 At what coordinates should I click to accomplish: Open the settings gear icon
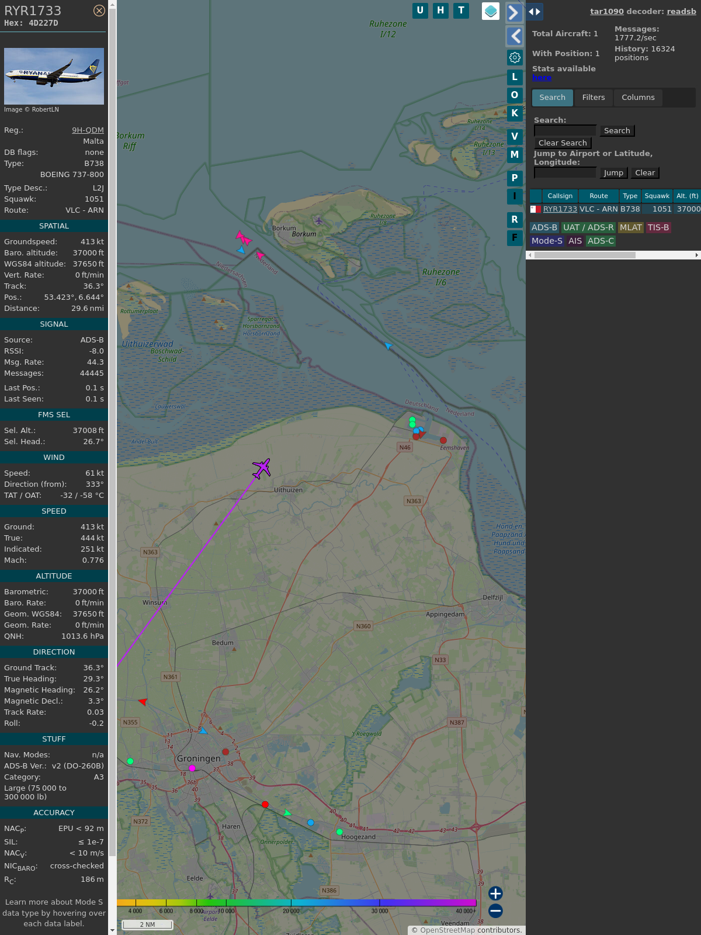coord(515,57)
